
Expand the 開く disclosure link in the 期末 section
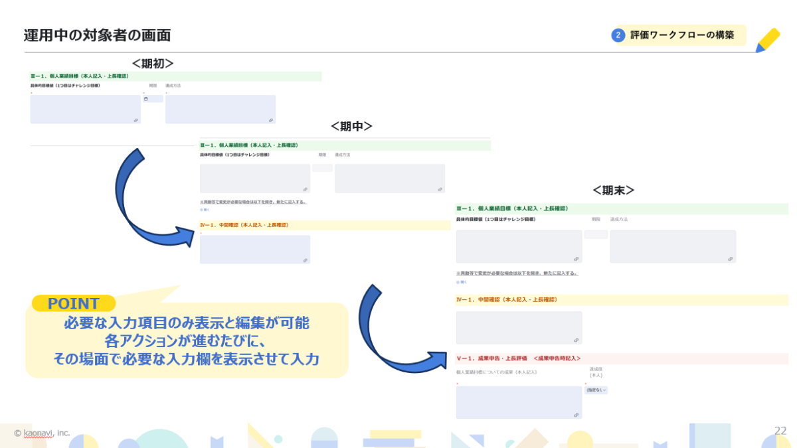pos(461,281)
